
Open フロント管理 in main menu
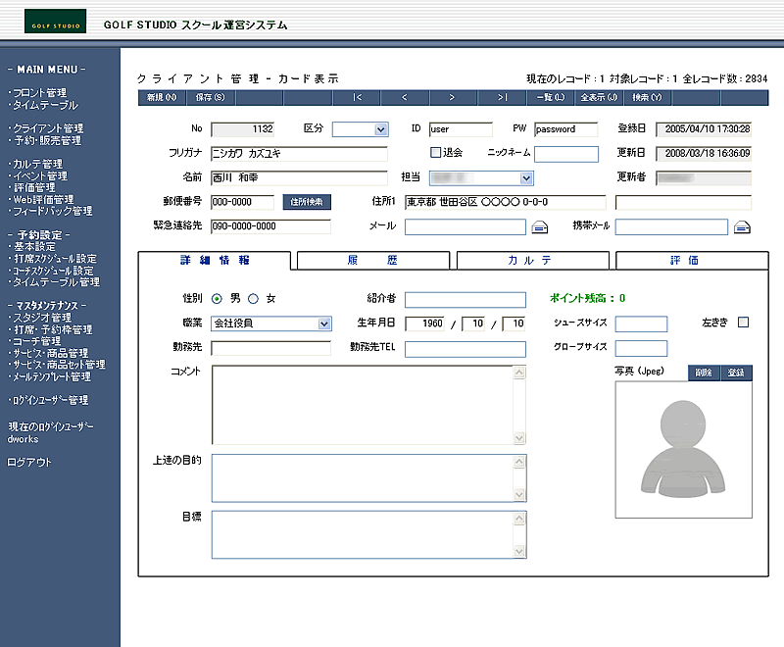point(39,93)
